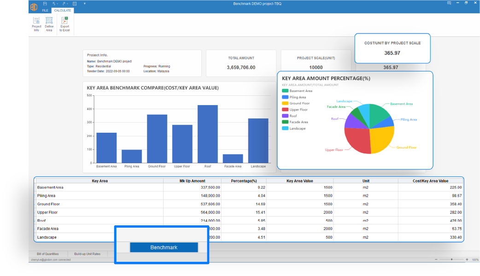Expand the quick access toolbar customize arrow

tap(85, 3)
